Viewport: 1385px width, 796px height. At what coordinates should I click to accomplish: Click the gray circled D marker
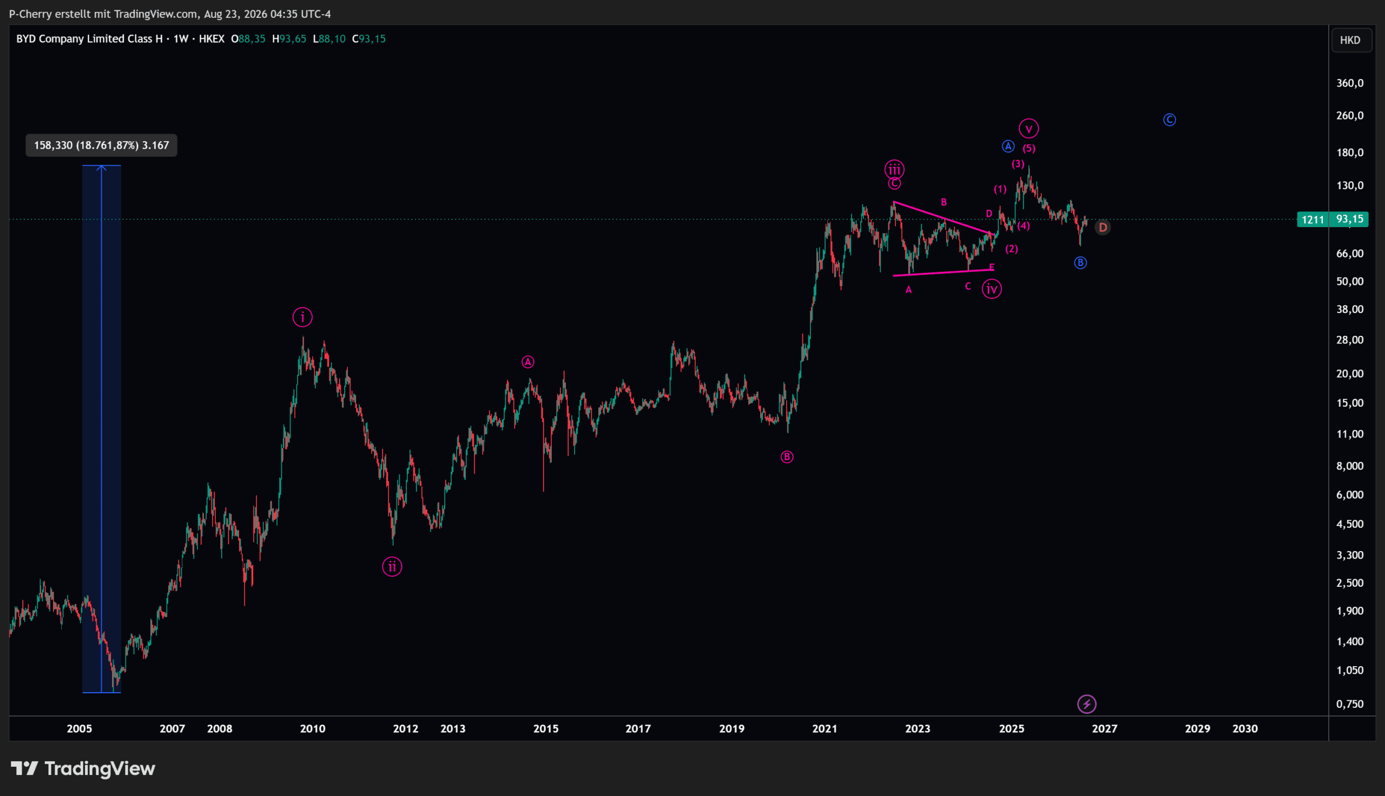coord(1103,228)
